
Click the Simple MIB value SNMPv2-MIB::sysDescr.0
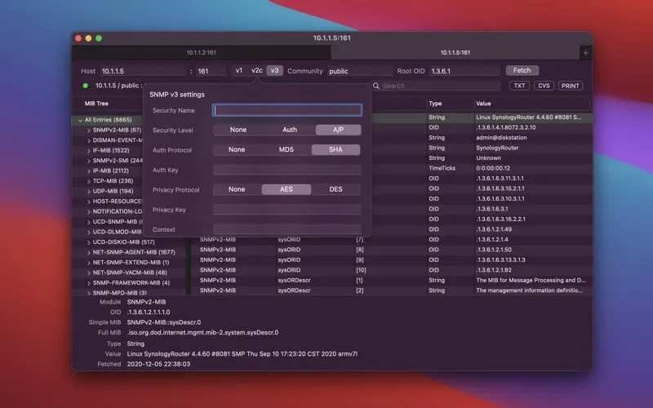click(x=164, y=322)
